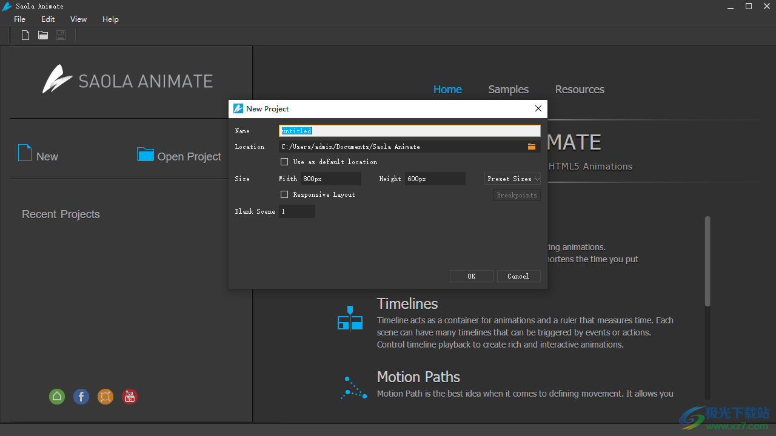
Task: Open the View menu
Action: coord(78,19)
